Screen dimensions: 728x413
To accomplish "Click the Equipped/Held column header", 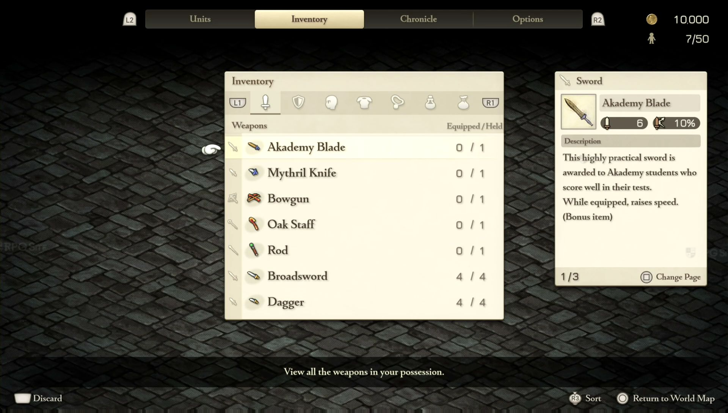I will click(x=474, y=126).
